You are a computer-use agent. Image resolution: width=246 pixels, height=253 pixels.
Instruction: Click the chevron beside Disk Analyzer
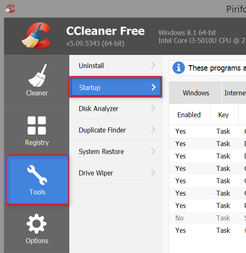coord(154,109)
